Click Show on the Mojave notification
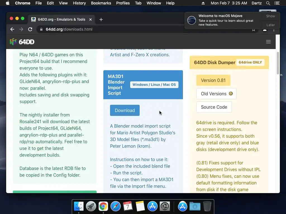 [270, 16]
